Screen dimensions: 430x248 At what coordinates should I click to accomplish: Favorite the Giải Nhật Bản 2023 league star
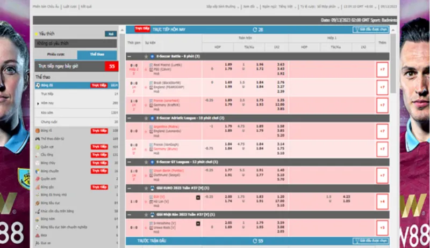[146, 215]
